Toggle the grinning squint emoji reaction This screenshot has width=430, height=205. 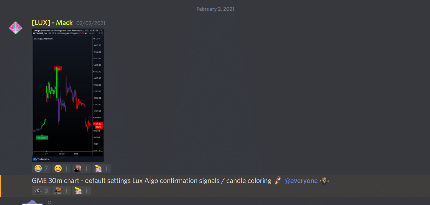(61, 168)
